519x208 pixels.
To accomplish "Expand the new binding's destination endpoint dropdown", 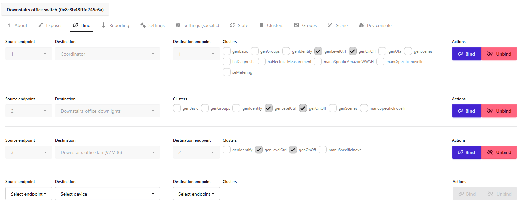I will tap(196, 194).
